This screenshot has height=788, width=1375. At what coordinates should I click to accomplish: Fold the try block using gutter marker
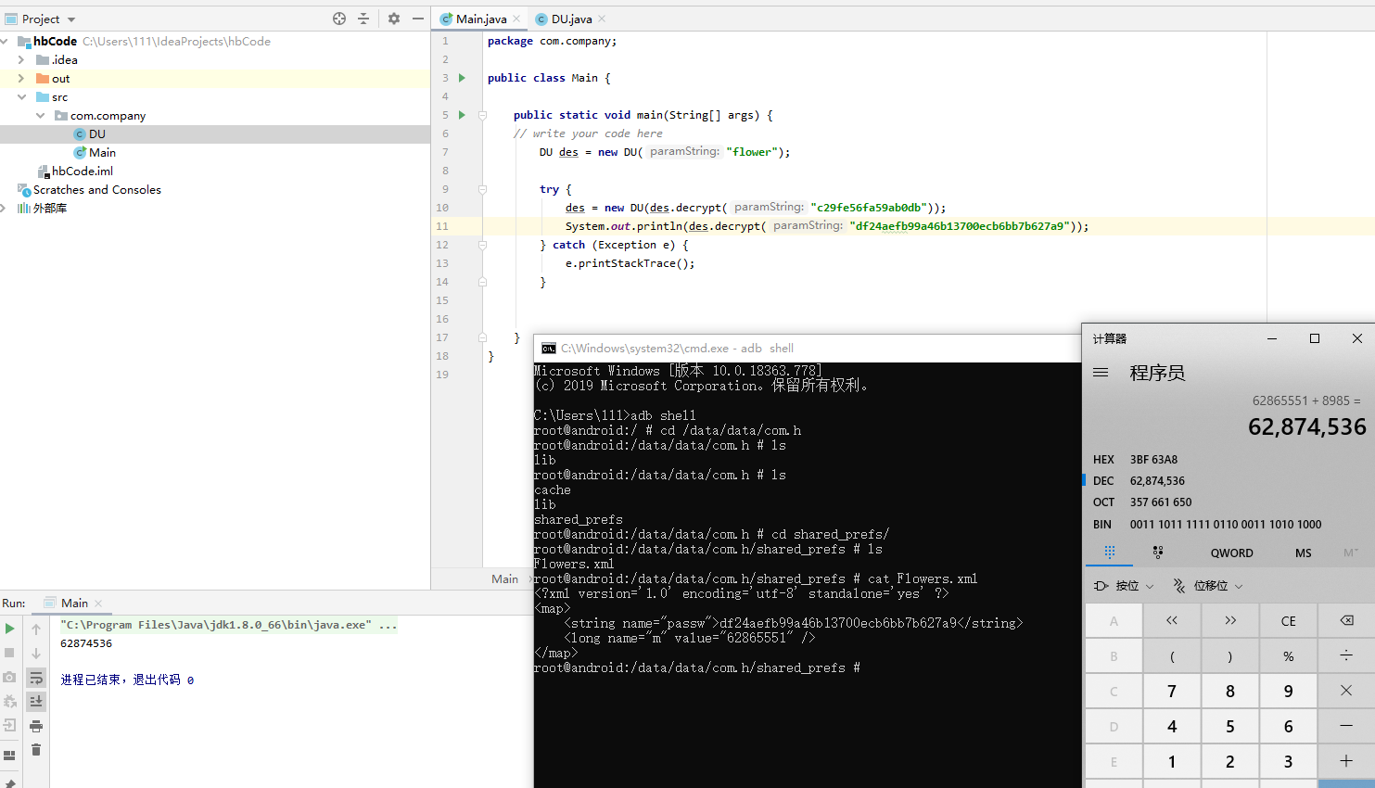[482, 189]
